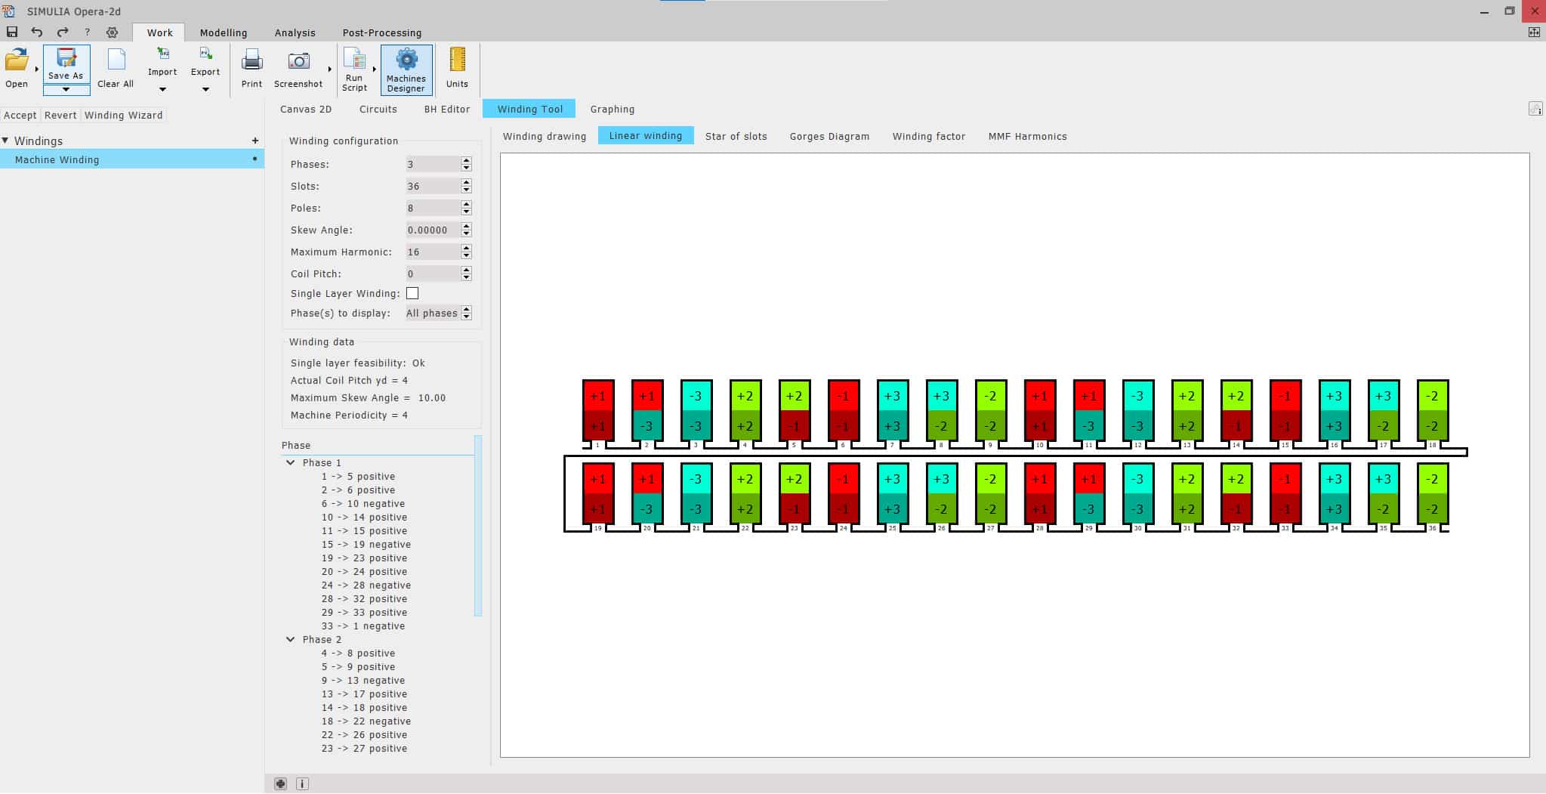The image size is (1546, 794).
Task: Open the Canvas 2D tab
Action: click(306, 109)
